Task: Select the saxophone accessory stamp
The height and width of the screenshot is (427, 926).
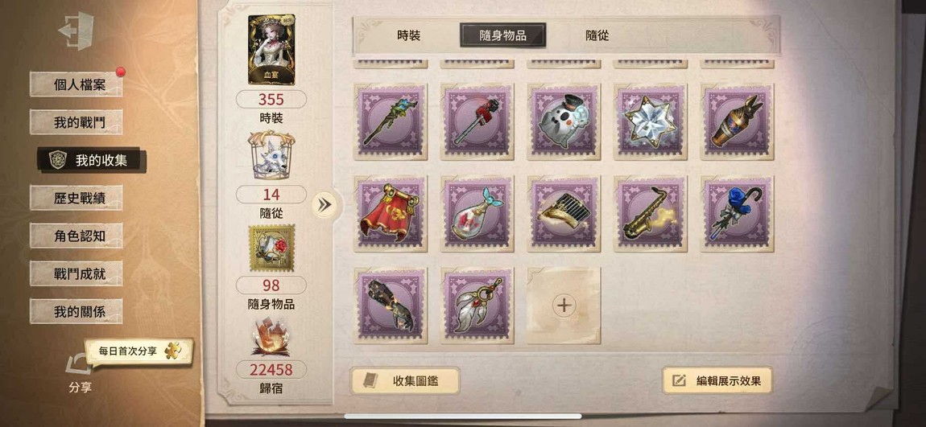Action: [650, 214]
